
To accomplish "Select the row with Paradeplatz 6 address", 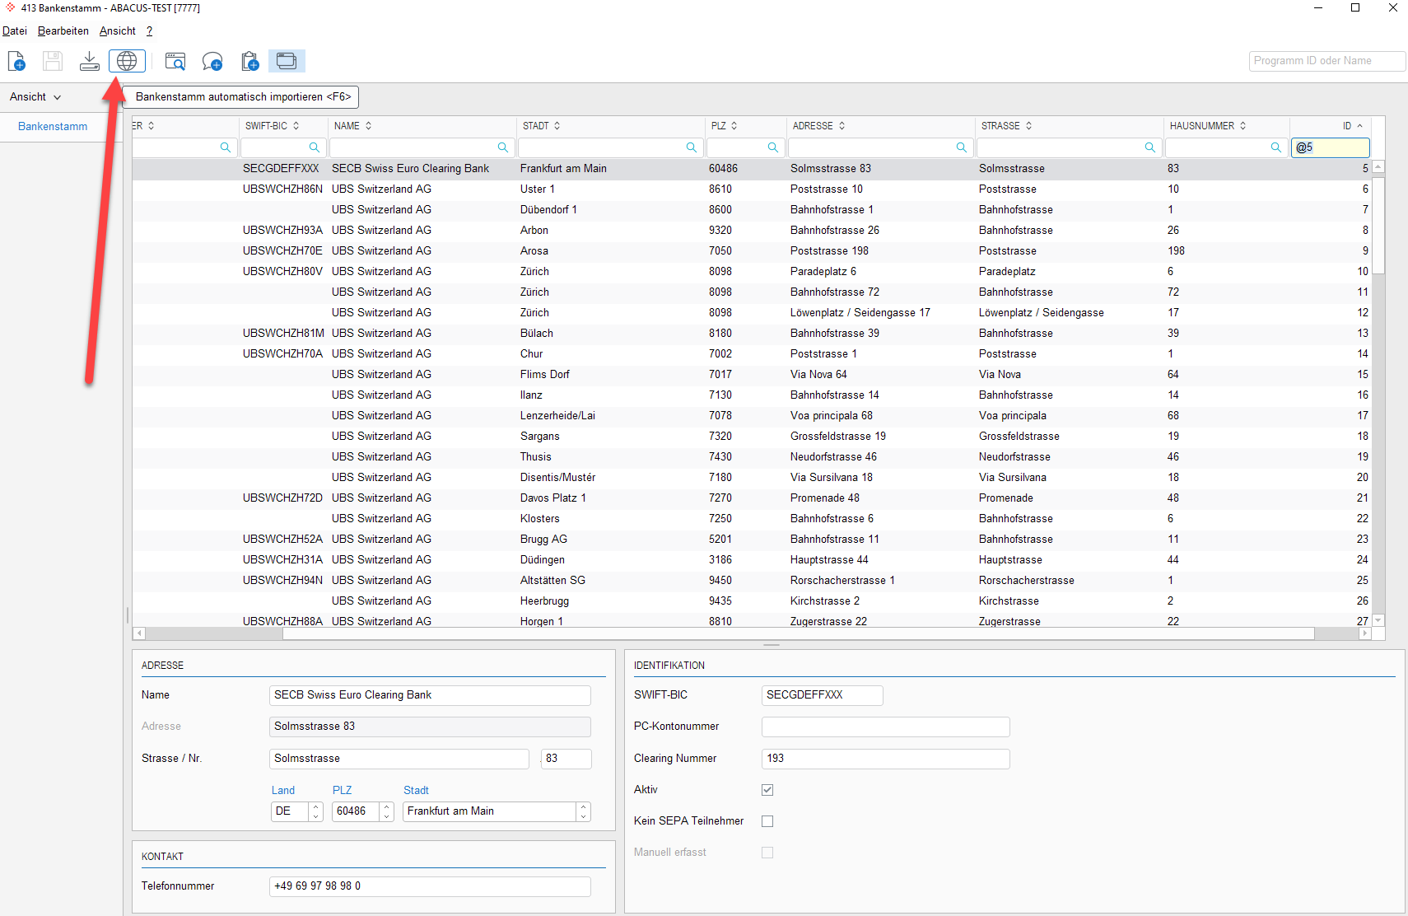I will 752,271.
